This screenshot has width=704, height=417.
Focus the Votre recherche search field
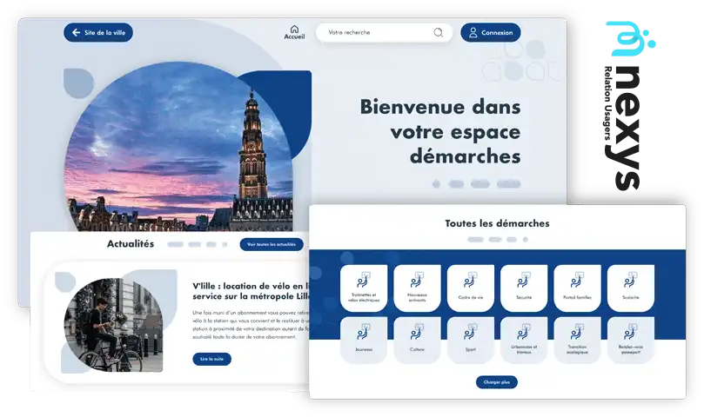(x=384, y=32)
